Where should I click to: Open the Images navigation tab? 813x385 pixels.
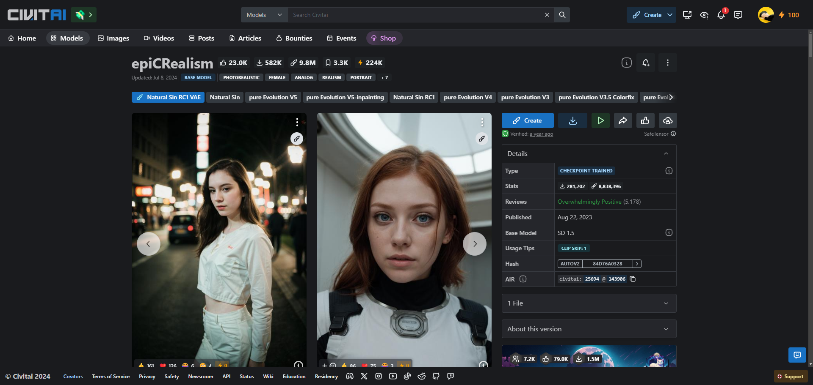(x=113, y=38)
